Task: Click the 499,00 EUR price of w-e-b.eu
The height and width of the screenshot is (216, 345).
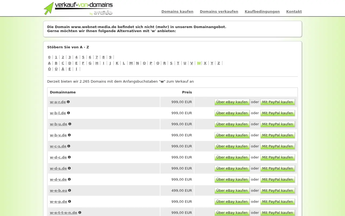Action: 182,190
